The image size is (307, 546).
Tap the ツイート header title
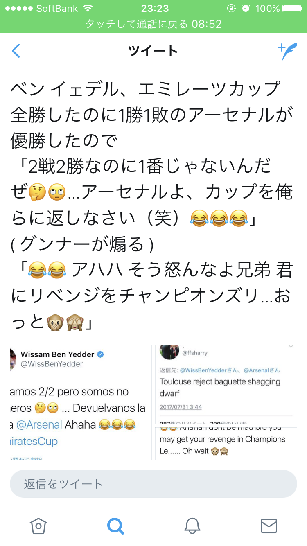point(153,51)
